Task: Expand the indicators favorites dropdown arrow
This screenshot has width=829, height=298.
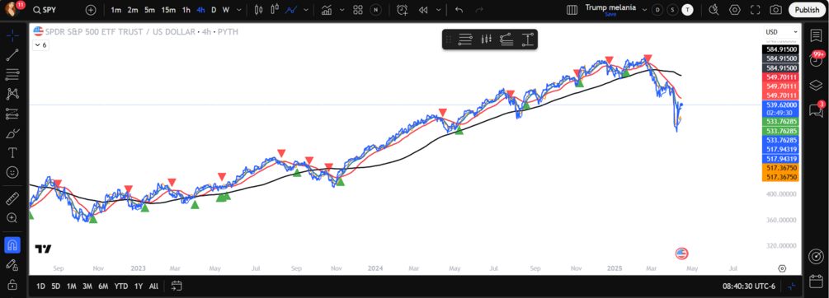Action: tap(342, 10)
